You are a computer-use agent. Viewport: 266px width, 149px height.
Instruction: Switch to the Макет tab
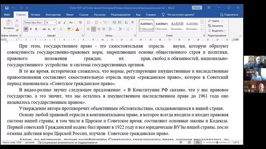click(x=70, y=15)
